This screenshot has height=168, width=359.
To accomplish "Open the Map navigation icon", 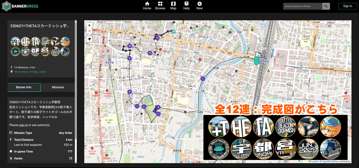I will pos(173,4).
